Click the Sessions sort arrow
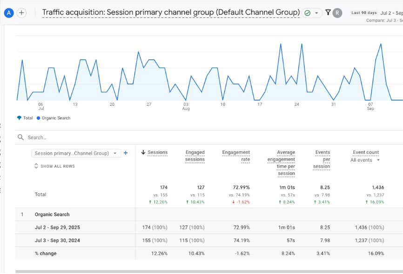 point(143,152)
